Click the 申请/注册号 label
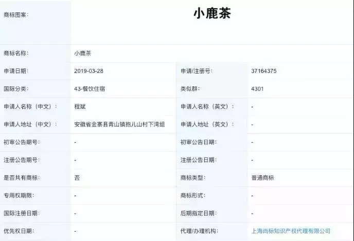 tap(197, 71)
